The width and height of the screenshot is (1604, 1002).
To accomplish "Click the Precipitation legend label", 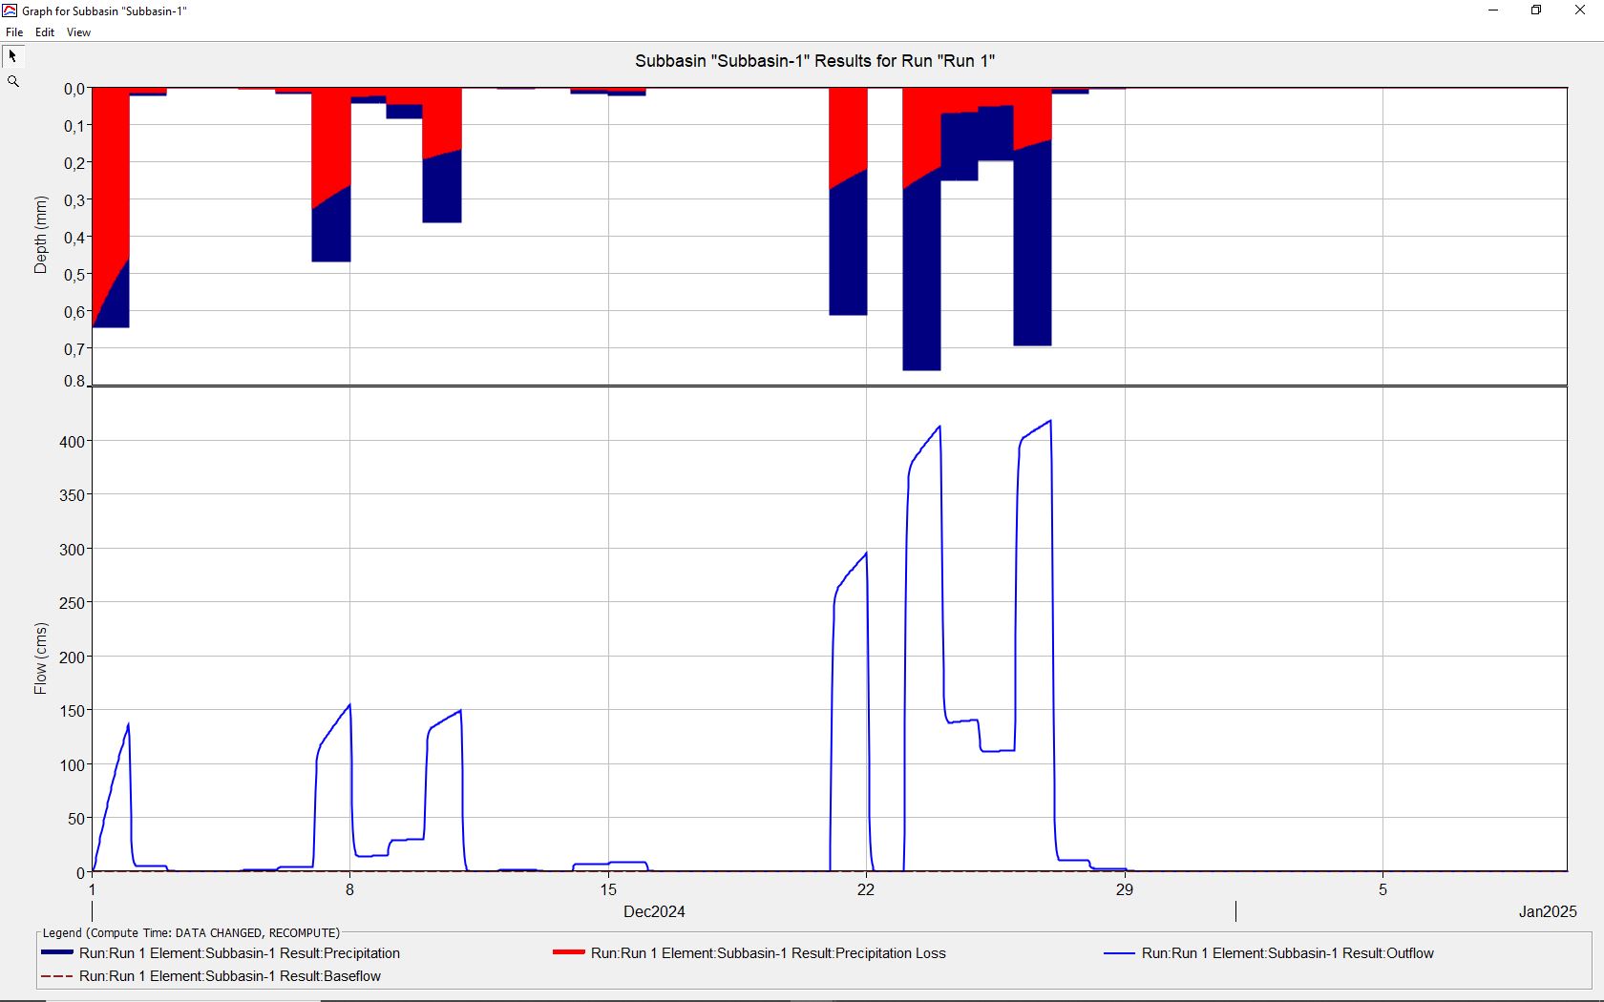I will point(240,953).
